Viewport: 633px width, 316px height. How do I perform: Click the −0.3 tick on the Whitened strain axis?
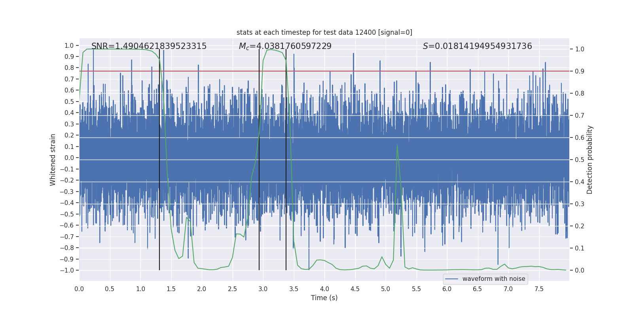(x=67, y=192)
